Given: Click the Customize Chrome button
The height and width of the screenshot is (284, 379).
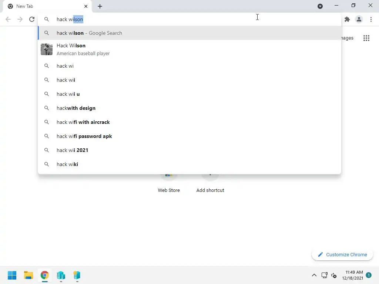Looking at the screenshot, I should (x=342, y=254).
